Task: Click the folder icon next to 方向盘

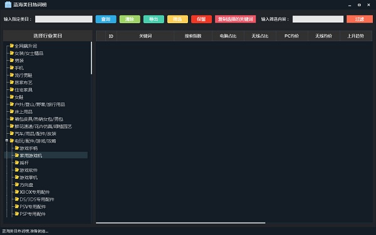Action: point(17,184)
